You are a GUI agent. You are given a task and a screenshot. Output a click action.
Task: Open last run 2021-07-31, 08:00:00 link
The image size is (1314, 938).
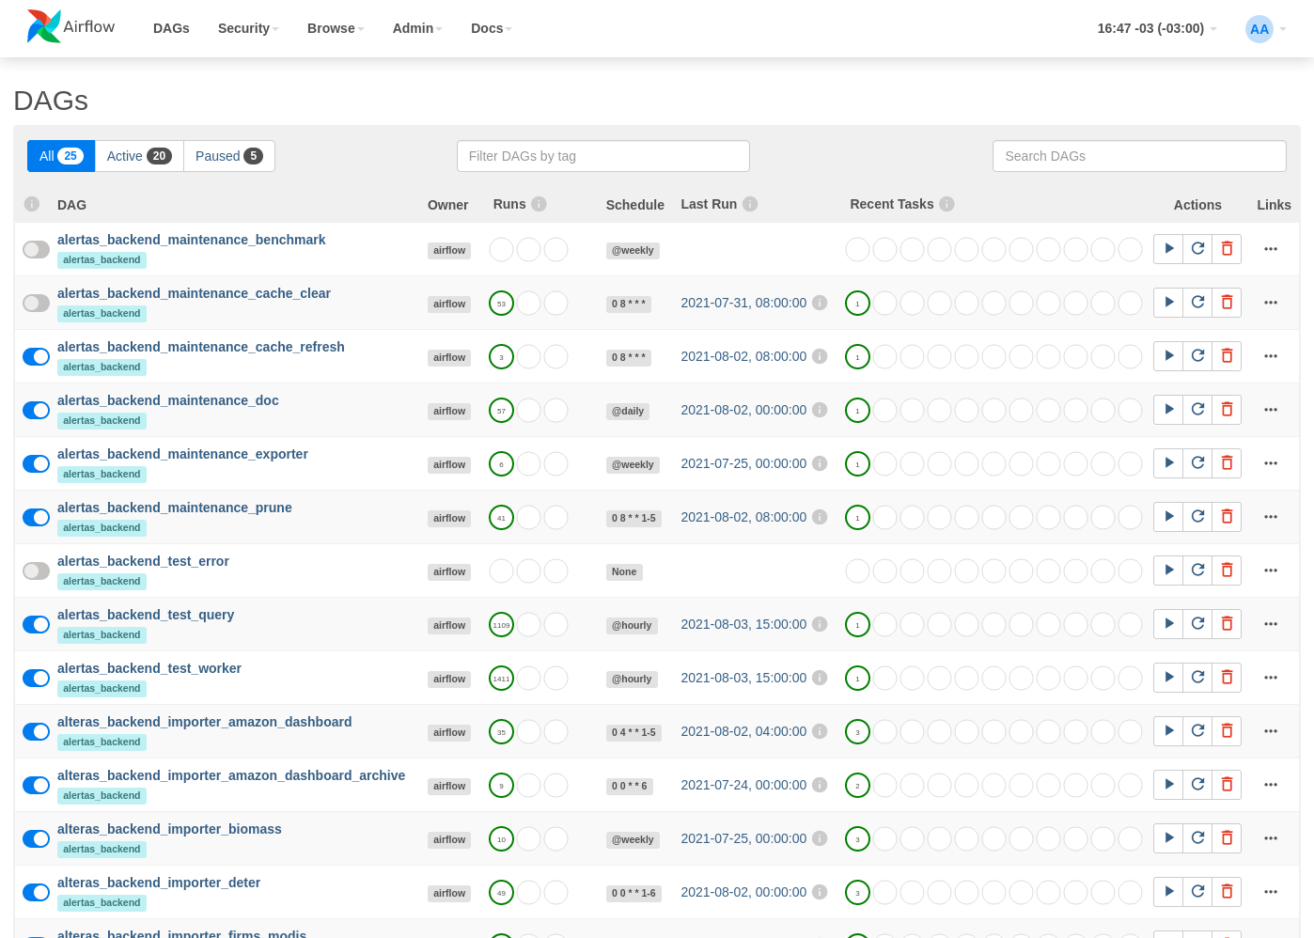tap(743, 303)
